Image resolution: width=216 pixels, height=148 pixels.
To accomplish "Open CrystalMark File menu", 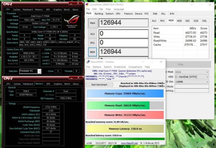I will (x=88, y=9).
